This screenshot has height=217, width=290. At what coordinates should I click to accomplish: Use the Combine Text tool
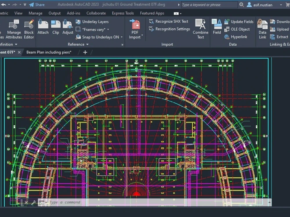[200, 27]
